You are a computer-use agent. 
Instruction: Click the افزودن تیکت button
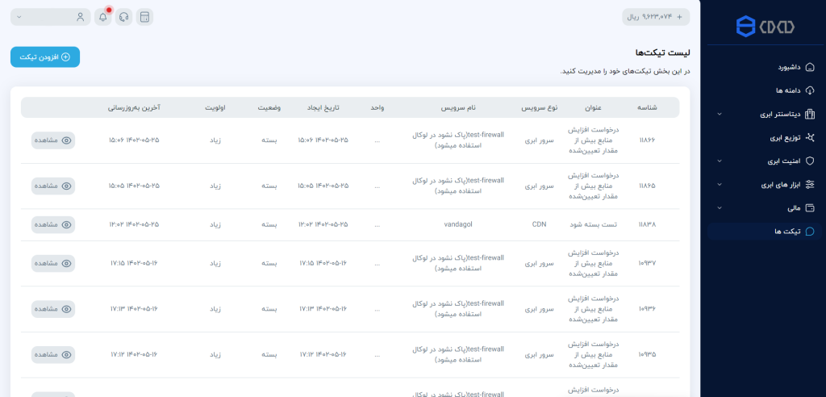click(45, 57)
